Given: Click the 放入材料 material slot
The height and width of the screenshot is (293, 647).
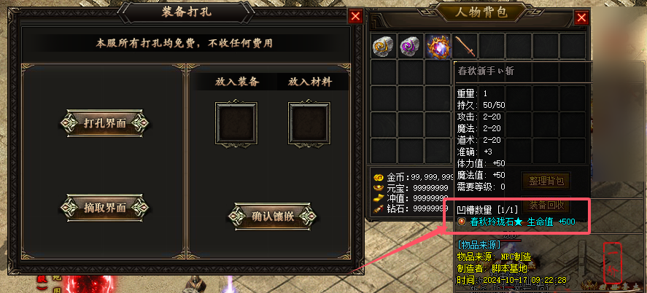Looking at the screenshot, I should [x=309, y=123].
